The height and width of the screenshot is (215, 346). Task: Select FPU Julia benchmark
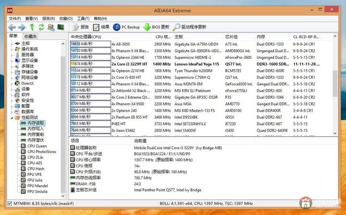pyautogui.click(x=35, y=180)
